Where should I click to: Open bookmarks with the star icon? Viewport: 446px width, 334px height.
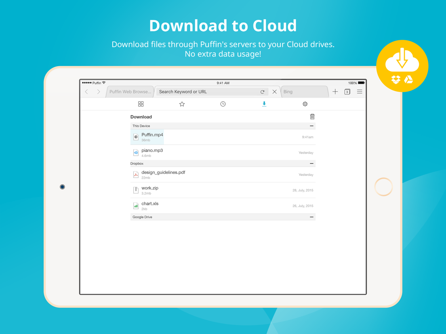tap(182, 104)
